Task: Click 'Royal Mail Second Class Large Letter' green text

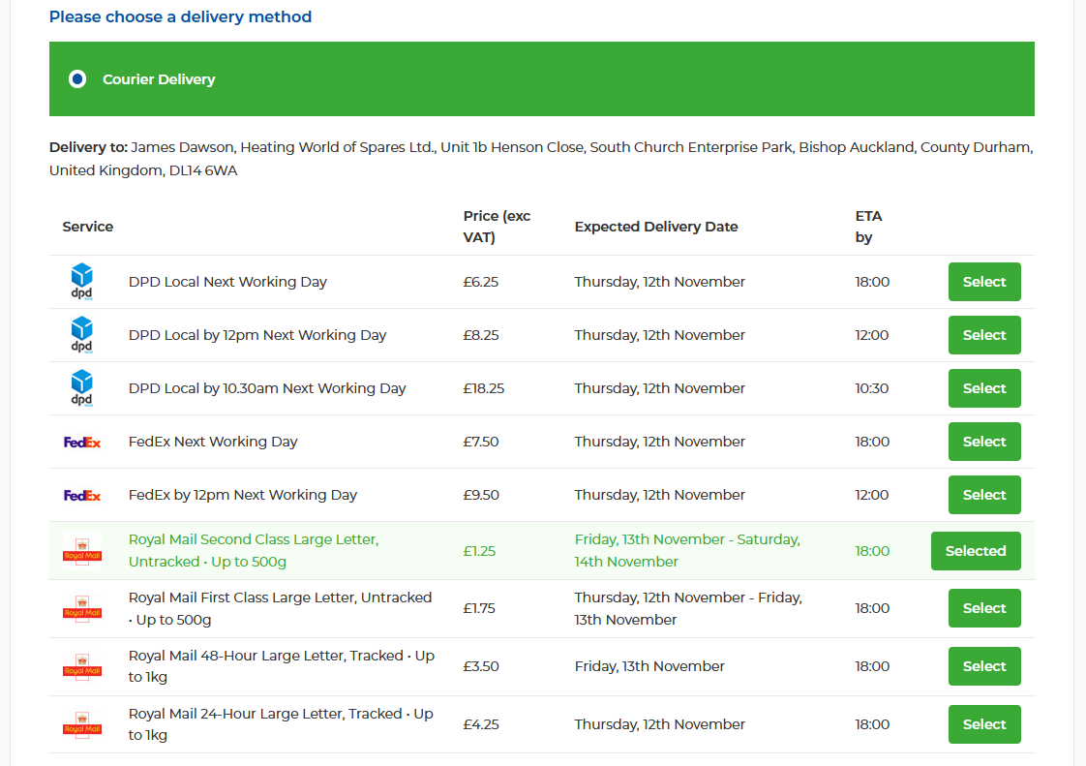Action: [254, 550]
